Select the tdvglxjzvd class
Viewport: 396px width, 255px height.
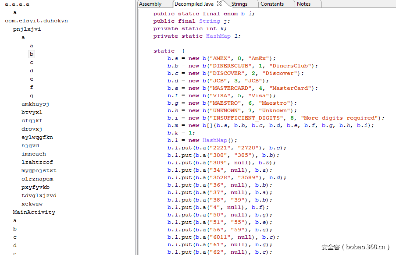[39, 195]
